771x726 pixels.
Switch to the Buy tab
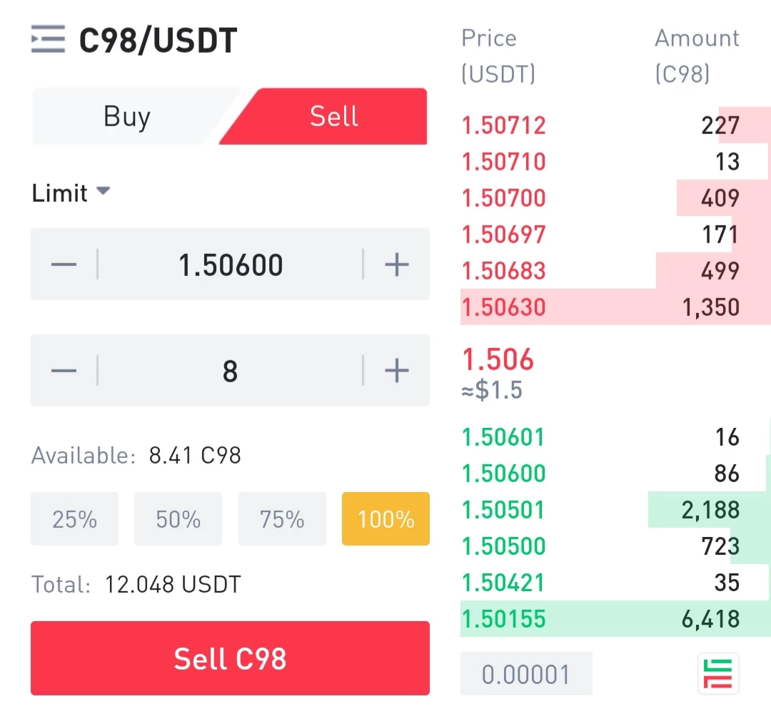click(127, 116)
